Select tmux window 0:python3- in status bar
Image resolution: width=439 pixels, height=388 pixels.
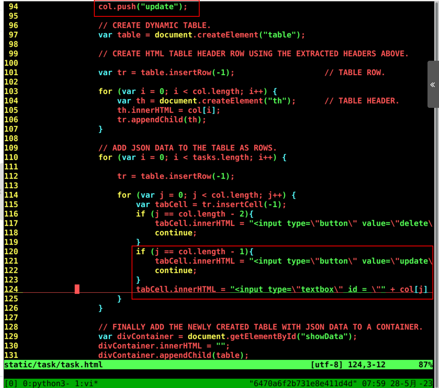[x=46, y=384]
